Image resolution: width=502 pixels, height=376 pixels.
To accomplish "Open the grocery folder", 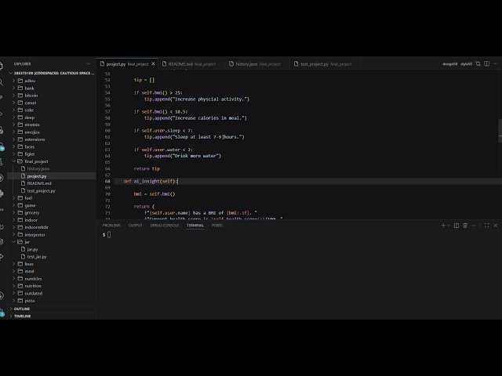I will pos(31,212).
